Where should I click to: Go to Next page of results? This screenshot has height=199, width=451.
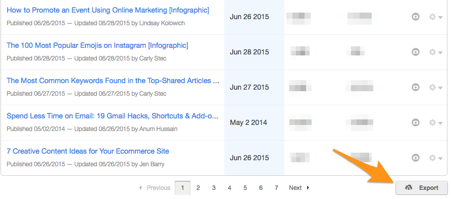pos(299,188)
